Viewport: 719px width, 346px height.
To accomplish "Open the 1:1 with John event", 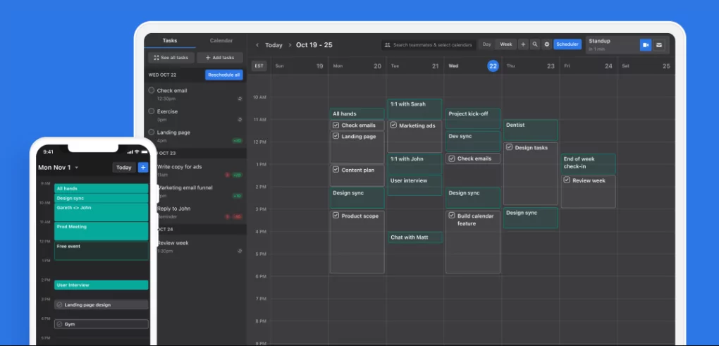I will (x=414, y=164).
